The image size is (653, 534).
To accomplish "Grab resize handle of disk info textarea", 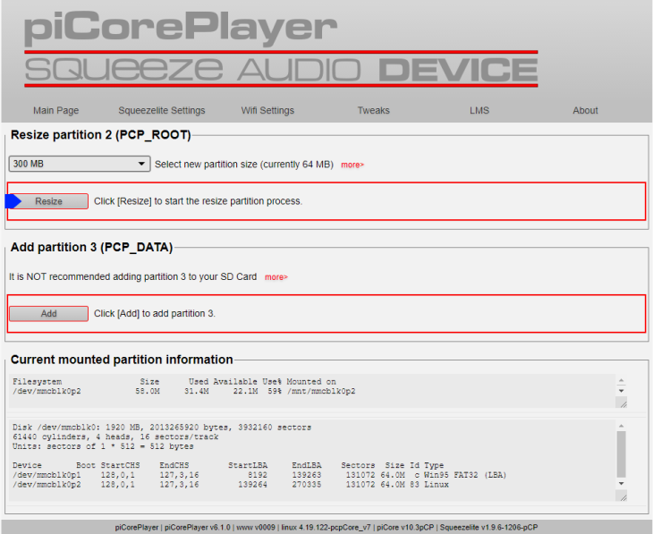I will [623, 497].
